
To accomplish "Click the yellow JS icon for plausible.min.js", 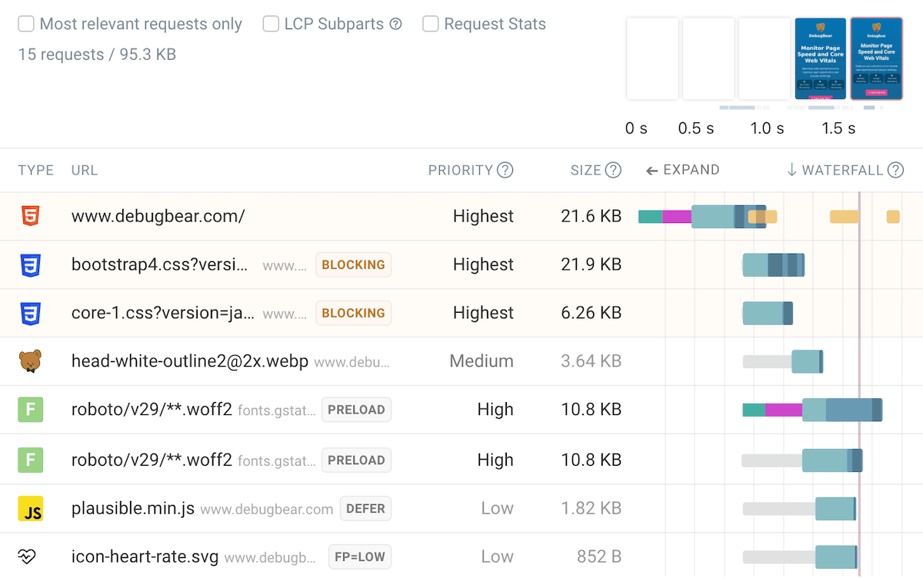I will click(x=30, y=509).
